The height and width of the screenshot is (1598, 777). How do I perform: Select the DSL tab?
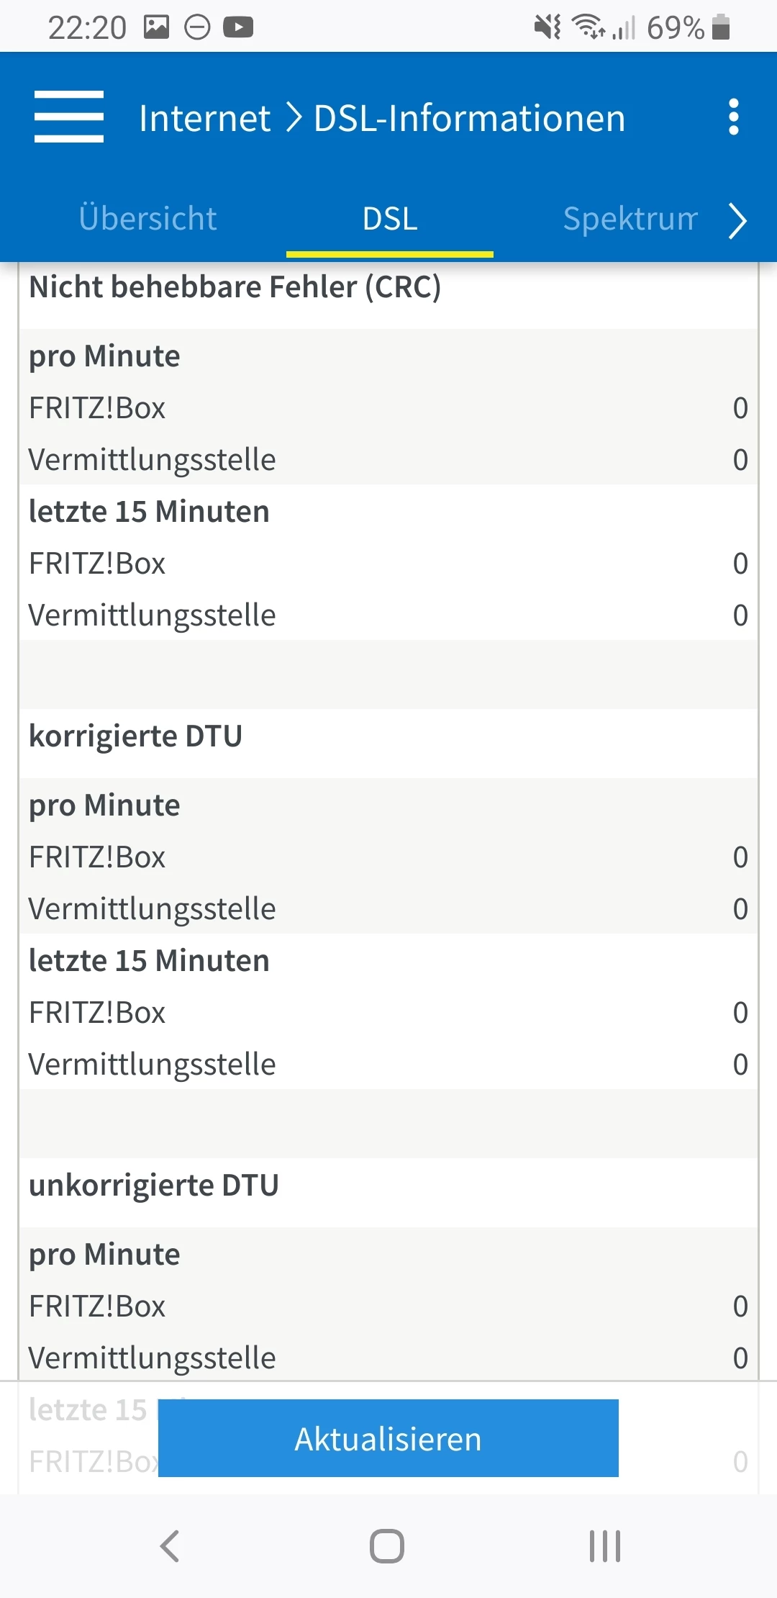click(x=390, y=219)
